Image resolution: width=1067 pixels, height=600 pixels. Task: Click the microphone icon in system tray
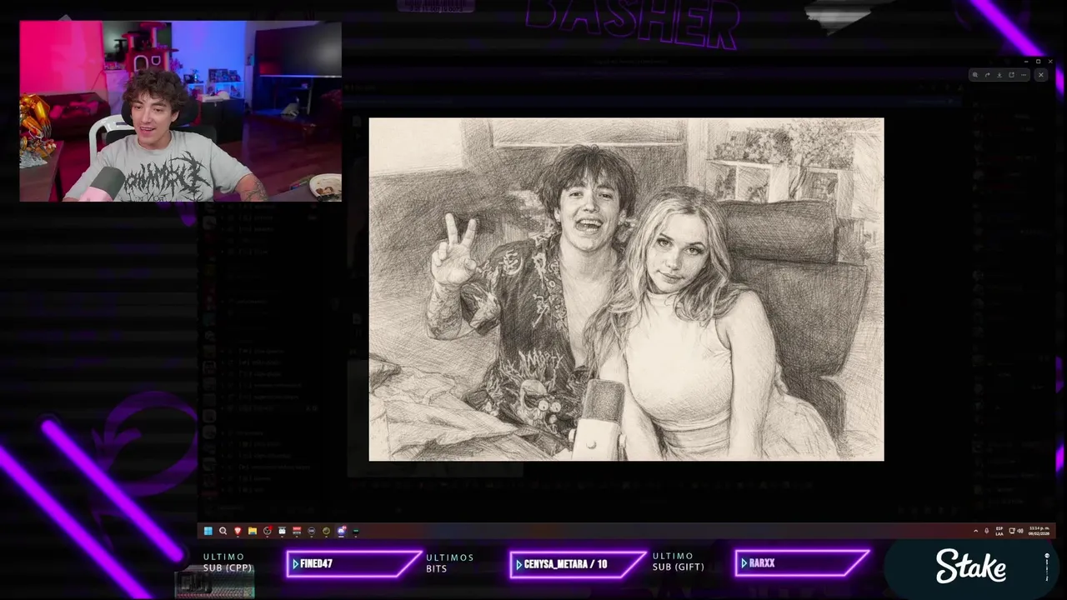click(x=987, y=531)
